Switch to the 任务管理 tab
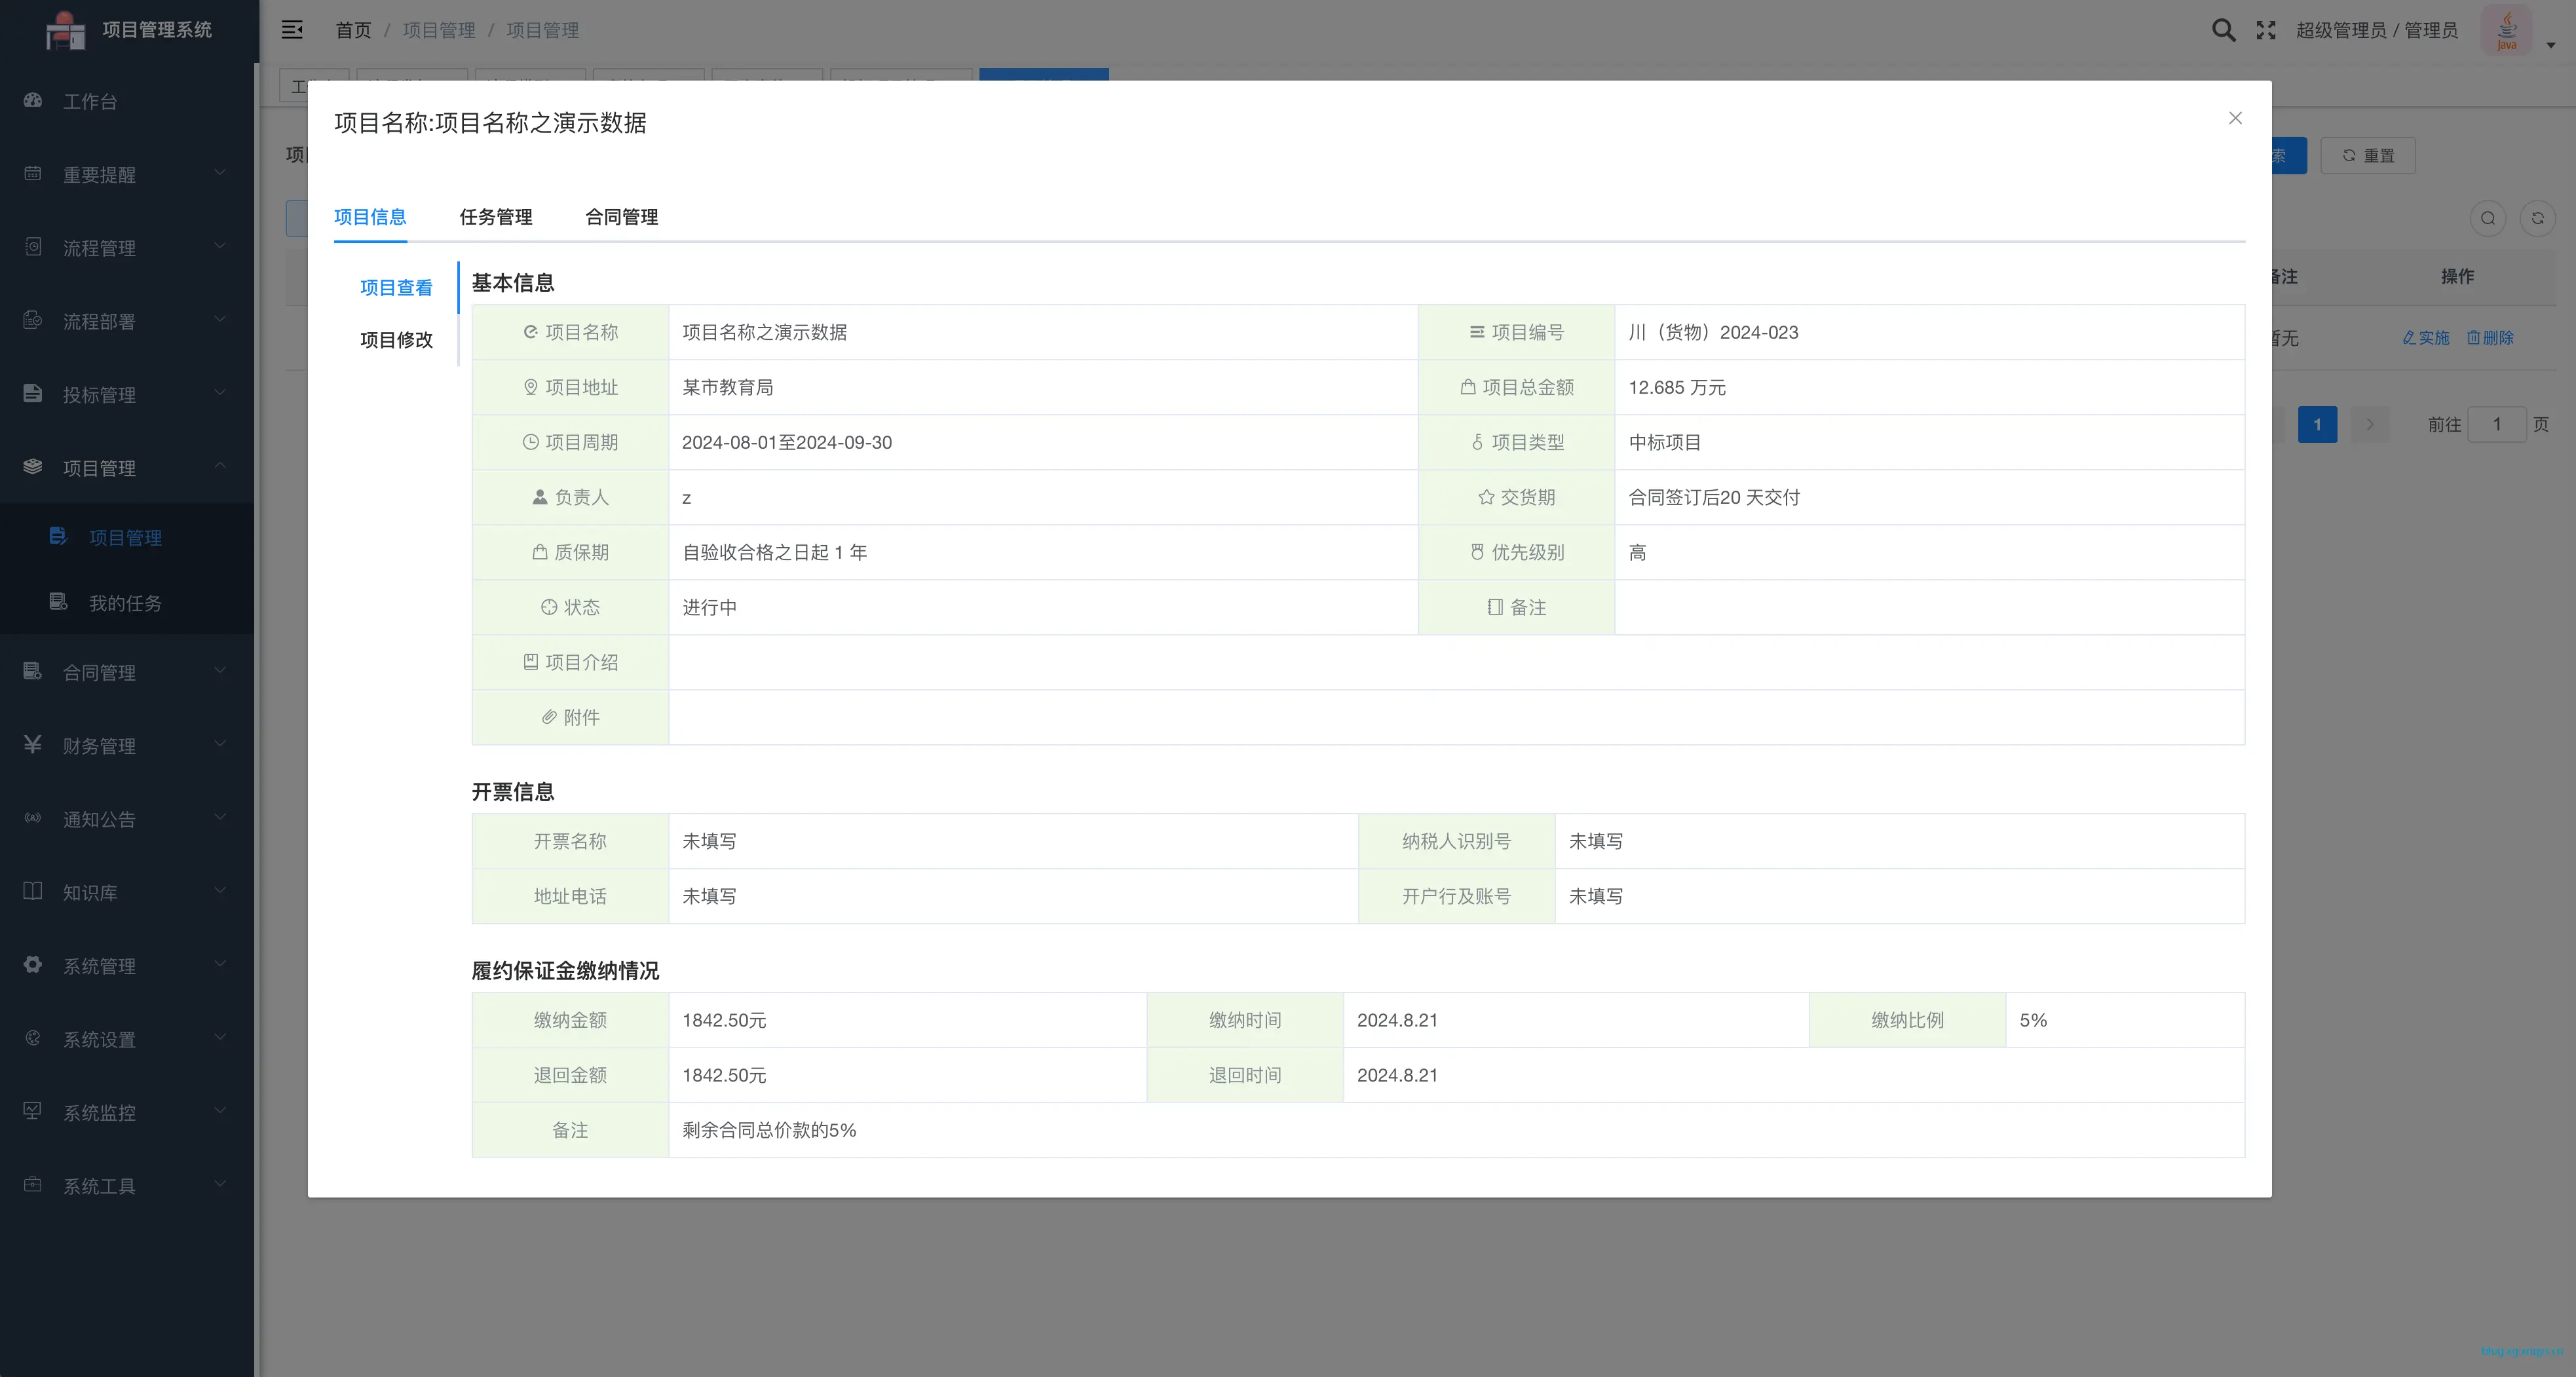 [496, 217]
